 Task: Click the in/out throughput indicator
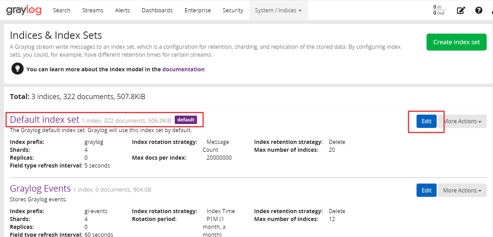439,10
